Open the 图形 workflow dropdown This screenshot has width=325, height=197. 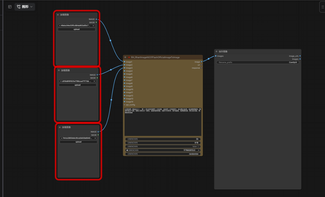tap(25, 7)
